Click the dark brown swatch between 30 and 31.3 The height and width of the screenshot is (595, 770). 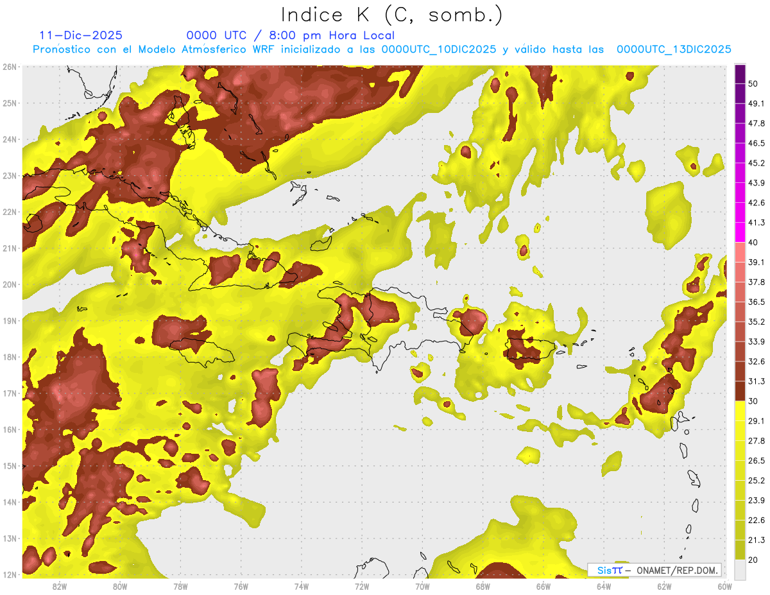click(740, 391)
